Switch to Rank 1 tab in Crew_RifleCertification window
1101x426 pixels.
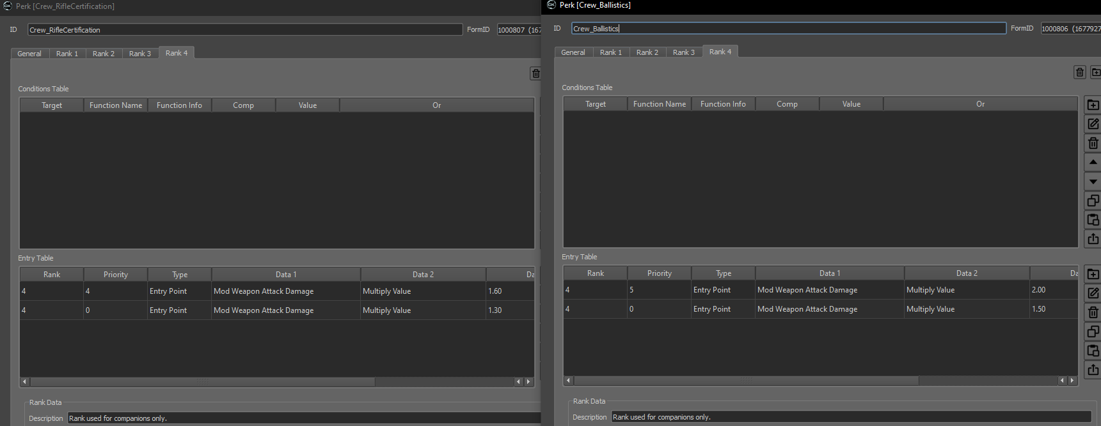(x=67, y=54)
